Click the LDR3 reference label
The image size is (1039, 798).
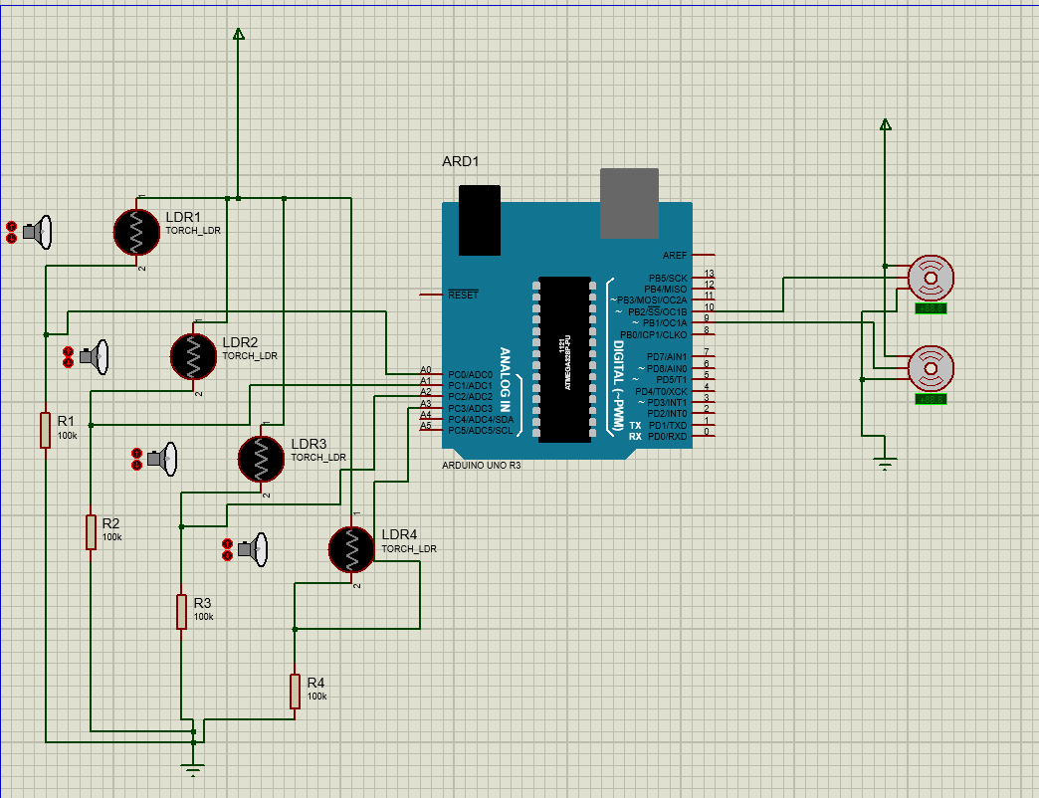309,444
